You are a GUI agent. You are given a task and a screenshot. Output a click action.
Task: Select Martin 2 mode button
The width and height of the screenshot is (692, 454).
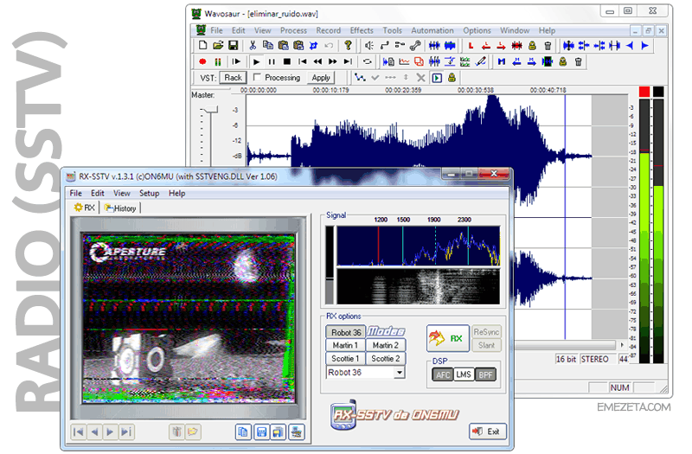click(385, 345)
